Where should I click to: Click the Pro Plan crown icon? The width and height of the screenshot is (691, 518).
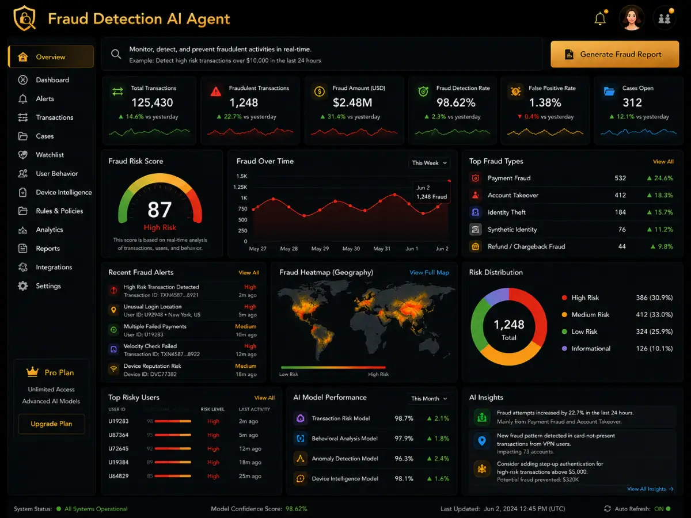click(x=33, y=372)
